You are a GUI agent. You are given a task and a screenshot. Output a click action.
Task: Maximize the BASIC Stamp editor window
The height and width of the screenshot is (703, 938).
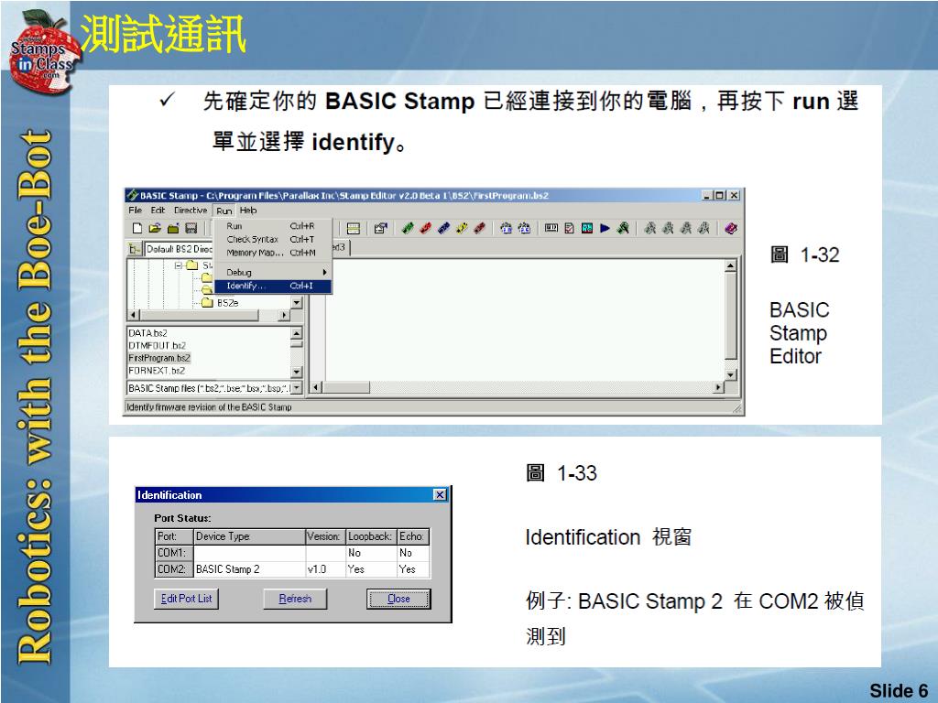pyautogui.click(x=720, y=195)
